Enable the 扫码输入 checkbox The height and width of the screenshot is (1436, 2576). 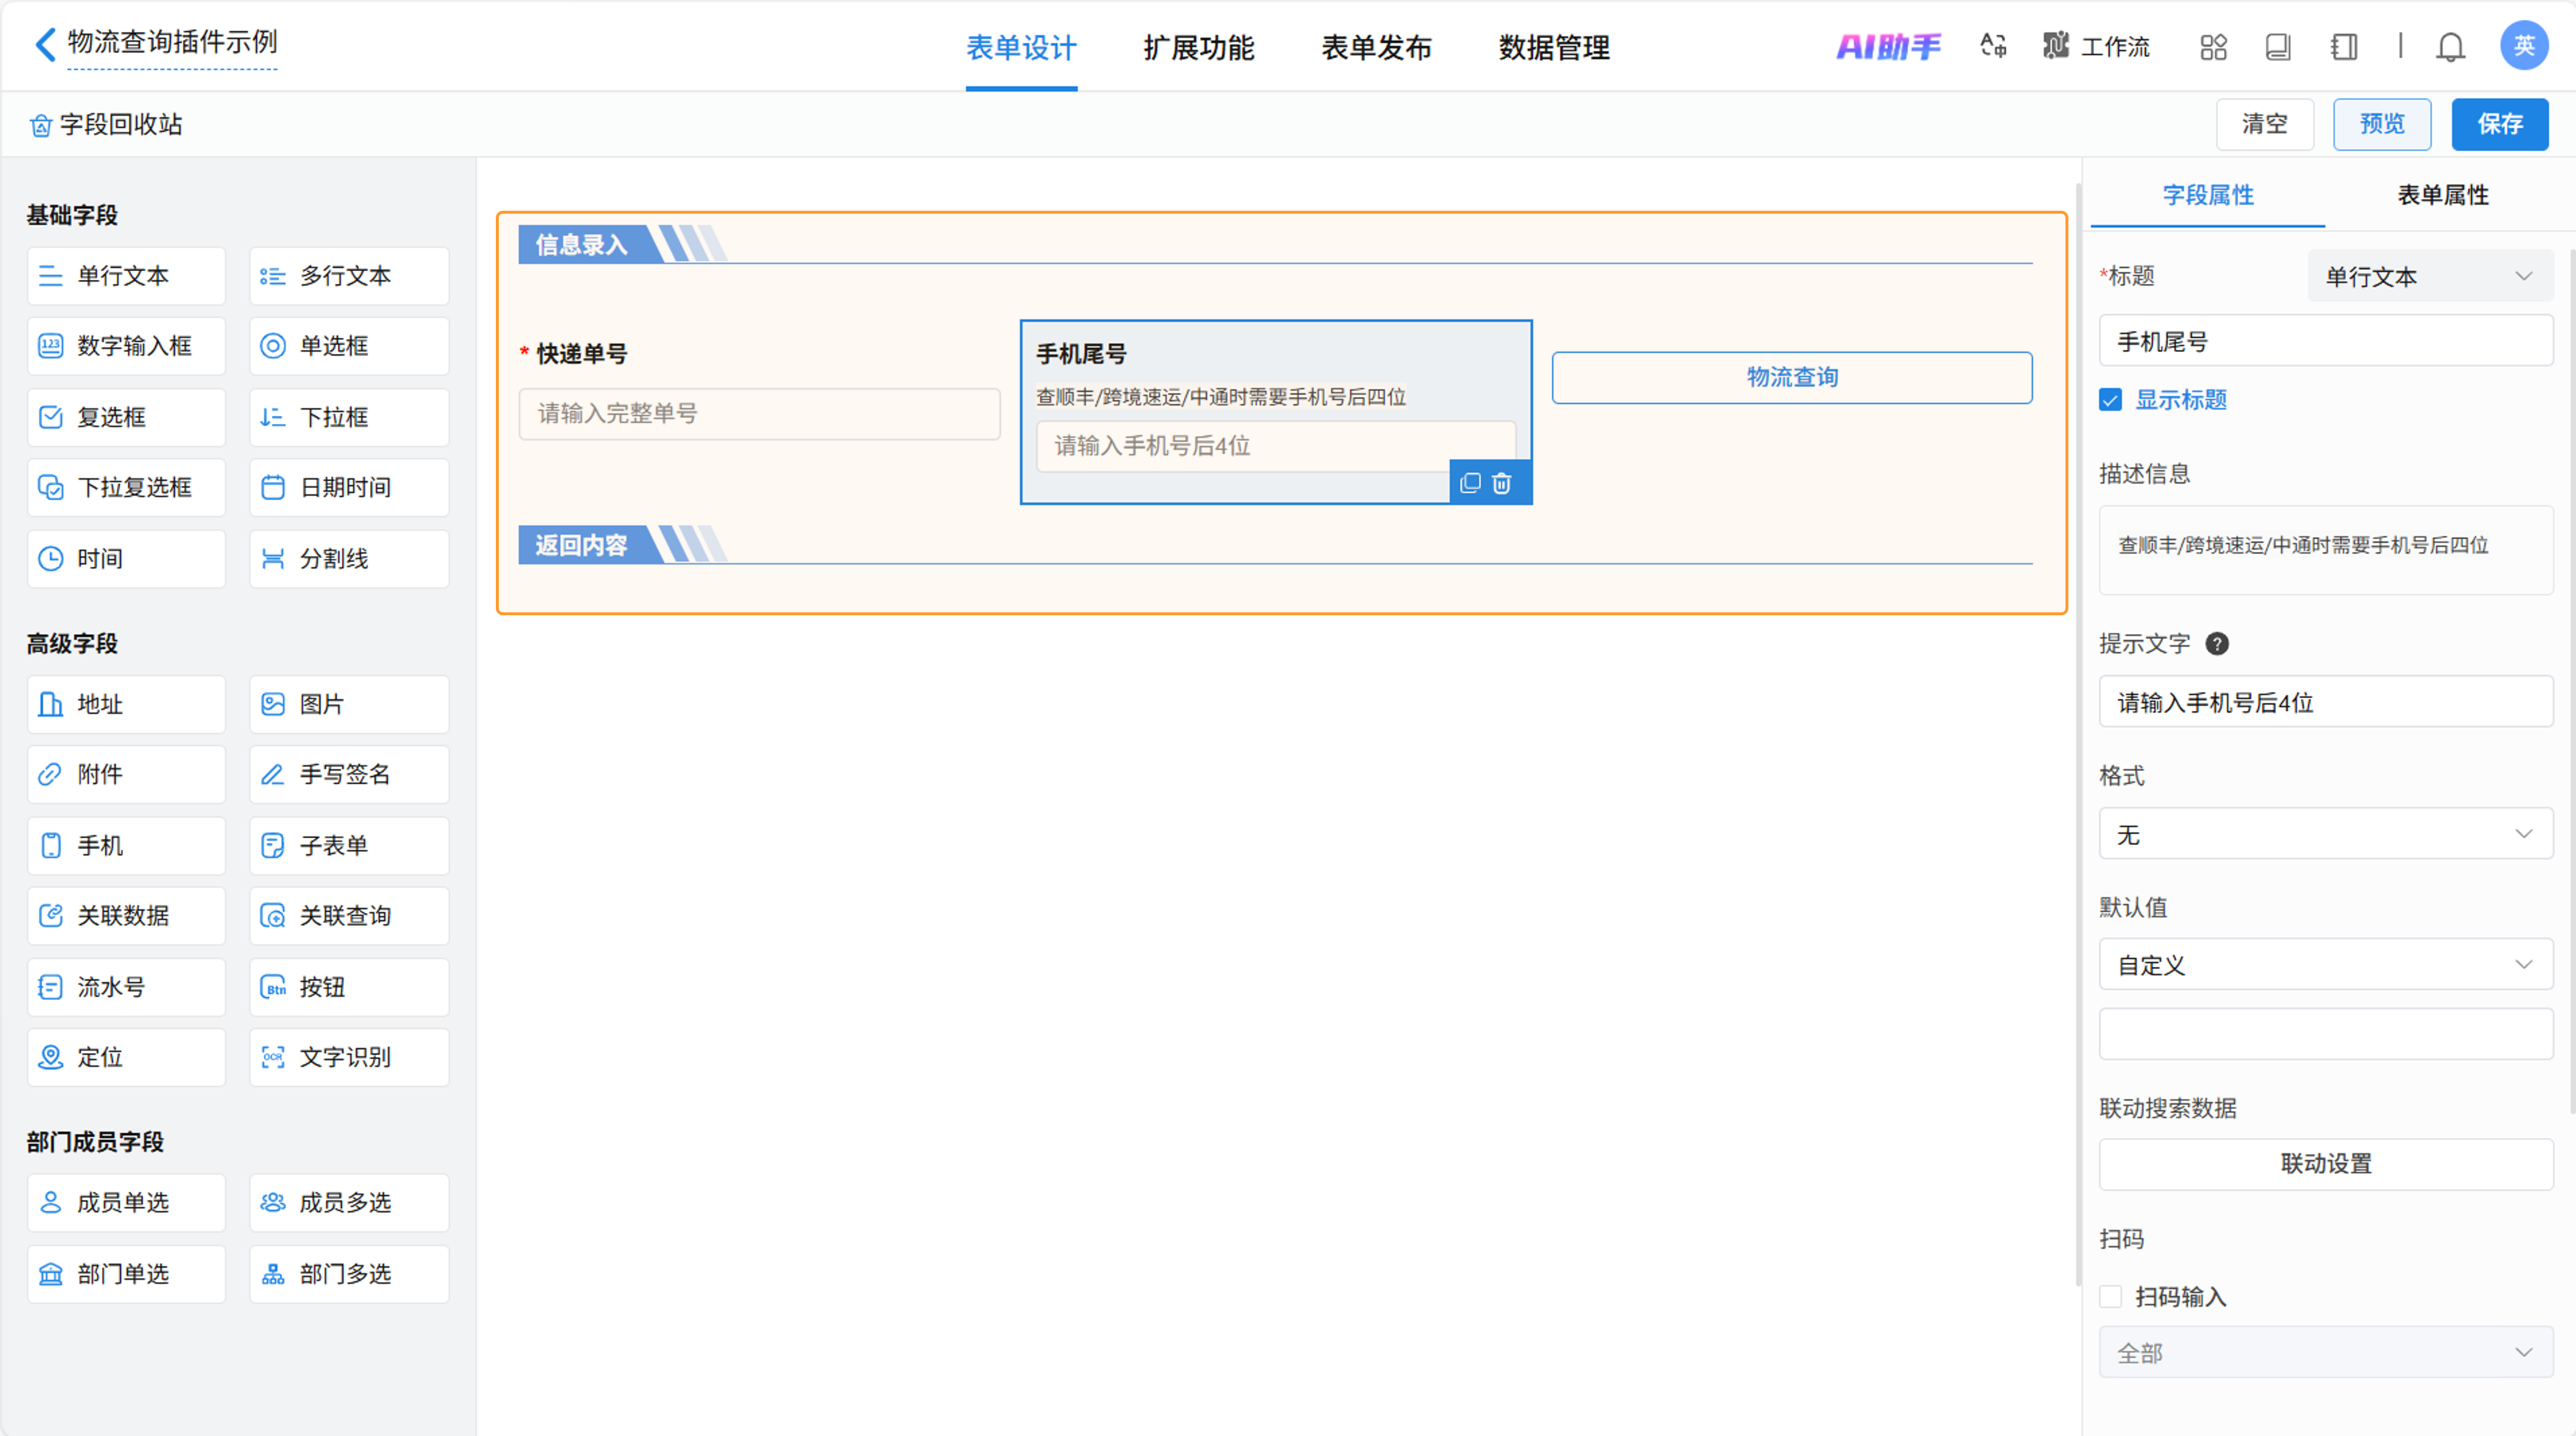pos(2110,1297)
